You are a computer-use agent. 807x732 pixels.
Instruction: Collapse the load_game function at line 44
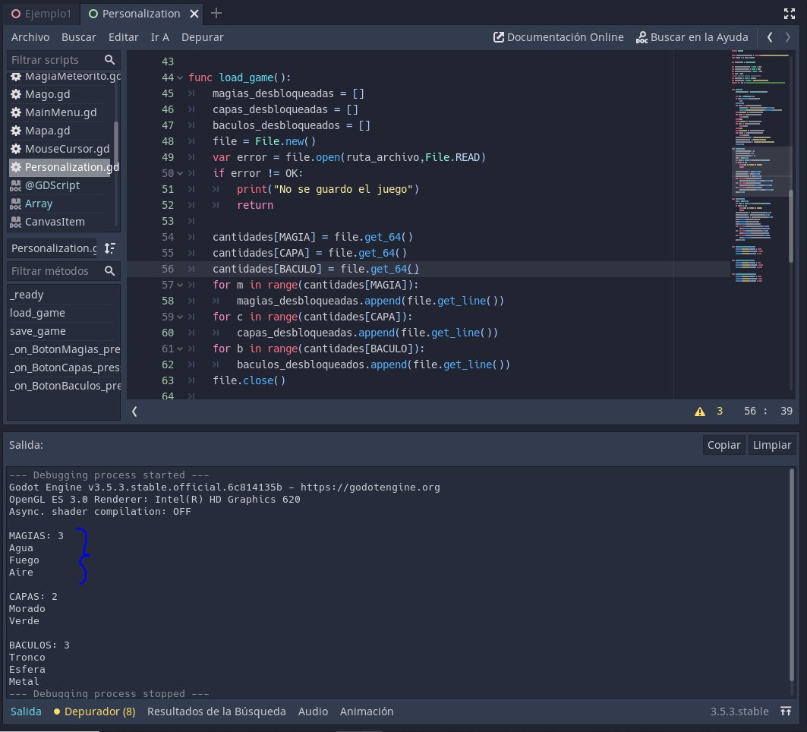pos(180,77)
